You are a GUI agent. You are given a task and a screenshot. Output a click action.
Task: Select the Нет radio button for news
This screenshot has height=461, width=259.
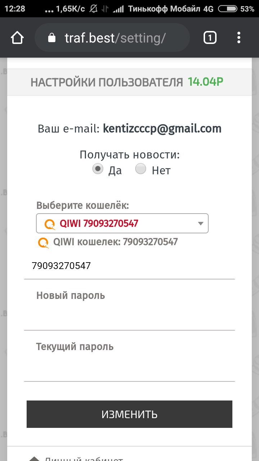[141, 169]
